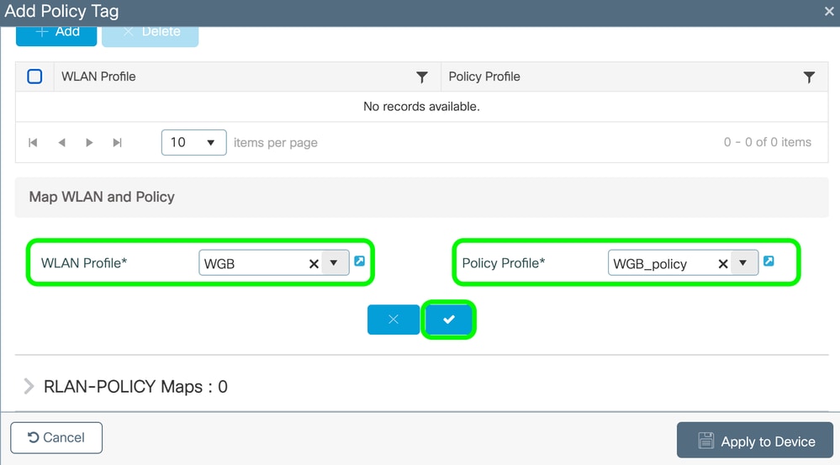This screenshot has width=840, height=465.
Task: Sort by WLAN Profile column header
Action: coord(98,77)
